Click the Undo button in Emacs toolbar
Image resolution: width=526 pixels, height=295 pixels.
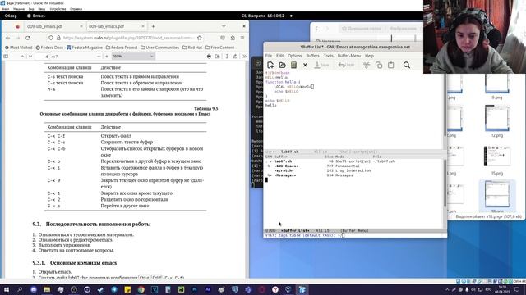click(346, 65)
